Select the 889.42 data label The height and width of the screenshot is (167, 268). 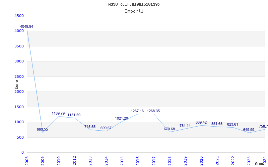point(201,122)
